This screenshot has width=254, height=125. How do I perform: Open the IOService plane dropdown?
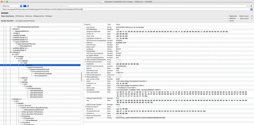click(x=12, y=6)
